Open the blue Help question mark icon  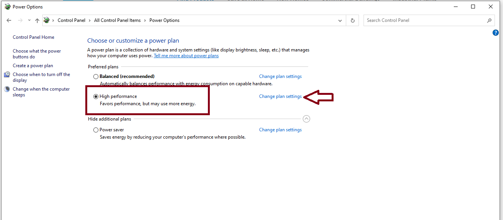click(496, 33)
